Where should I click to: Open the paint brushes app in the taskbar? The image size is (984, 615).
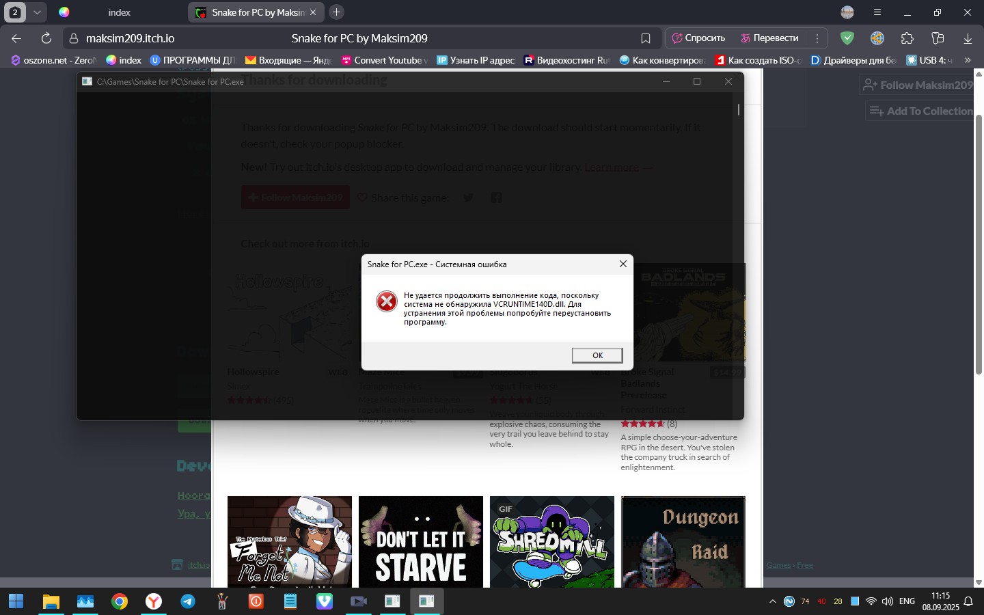pos(222,601)
